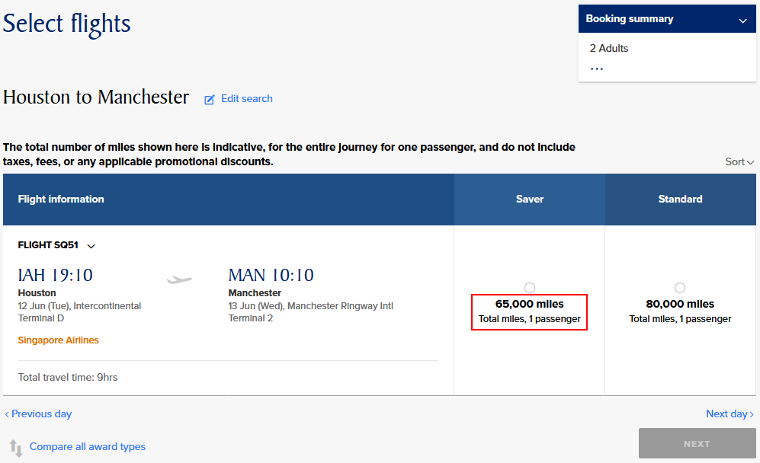The image size is (760, 463).
Task: Open the Edit search link
Action: click(247, 99)
